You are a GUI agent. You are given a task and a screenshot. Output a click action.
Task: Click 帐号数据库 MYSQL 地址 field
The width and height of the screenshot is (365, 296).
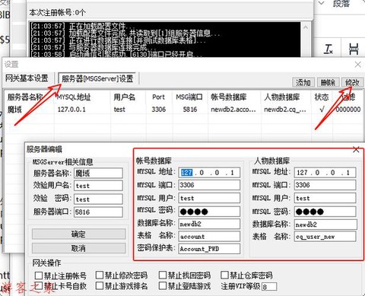pyautogui.click(x=209, y=173)
